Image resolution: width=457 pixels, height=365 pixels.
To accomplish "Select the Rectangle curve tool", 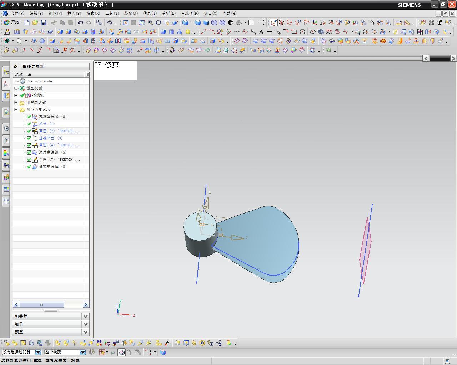I will 294,32.
